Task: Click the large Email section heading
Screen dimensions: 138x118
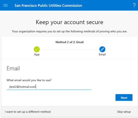Action: pyautogui.click(x=13, y=68)
